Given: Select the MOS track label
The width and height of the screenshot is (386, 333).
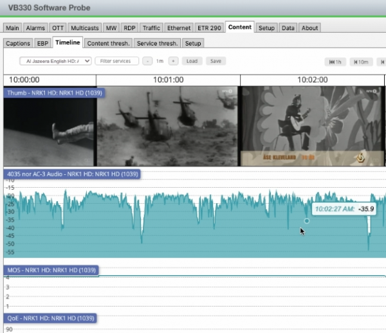Looking at the screenshot, I should (x=51, y=270).
